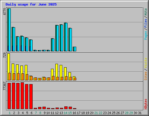Click day 15 on the x-axis
The height and width of the screenshot is (116, 149).
[70, 113]
